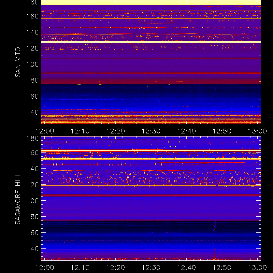Click the 140 frequency label on Sagamore Hill axis

coord(32,169)
